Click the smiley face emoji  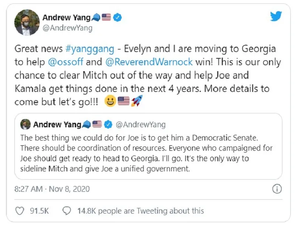111,102
